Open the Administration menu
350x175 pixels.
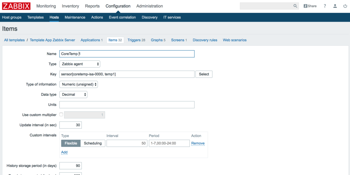coord(150,6)
